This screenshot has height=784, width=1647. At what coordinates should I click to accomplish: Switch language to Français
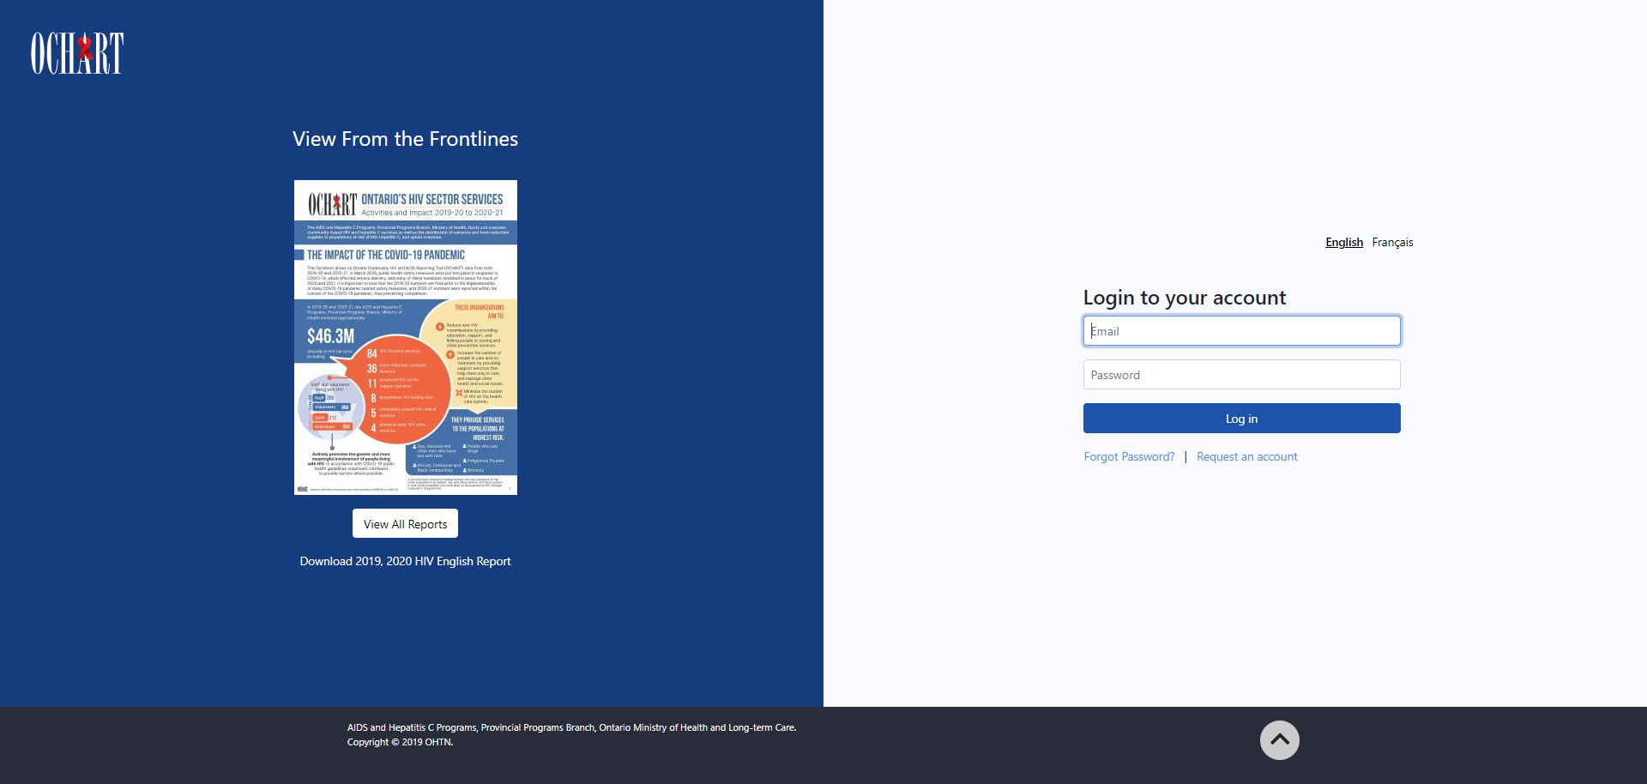(1392, 242)
